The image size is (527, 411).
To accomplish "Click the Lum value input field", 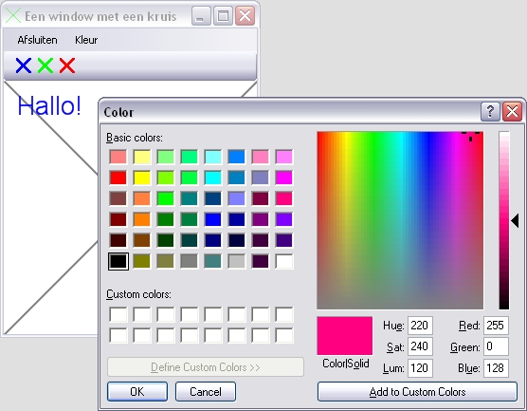I will (x=420, y=368).
